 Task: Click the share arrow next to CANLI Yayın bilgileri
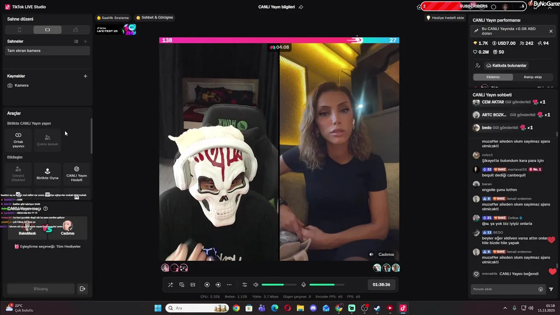pos(301,7)
